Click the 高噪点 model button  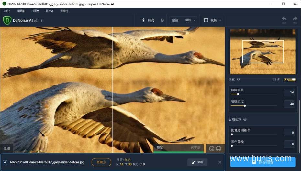(x=101, y=162)
